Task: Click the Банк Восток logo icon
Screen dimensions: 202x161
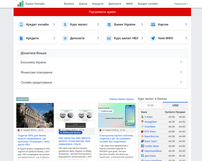Action: pyautogui.click(x=142, y=136)
